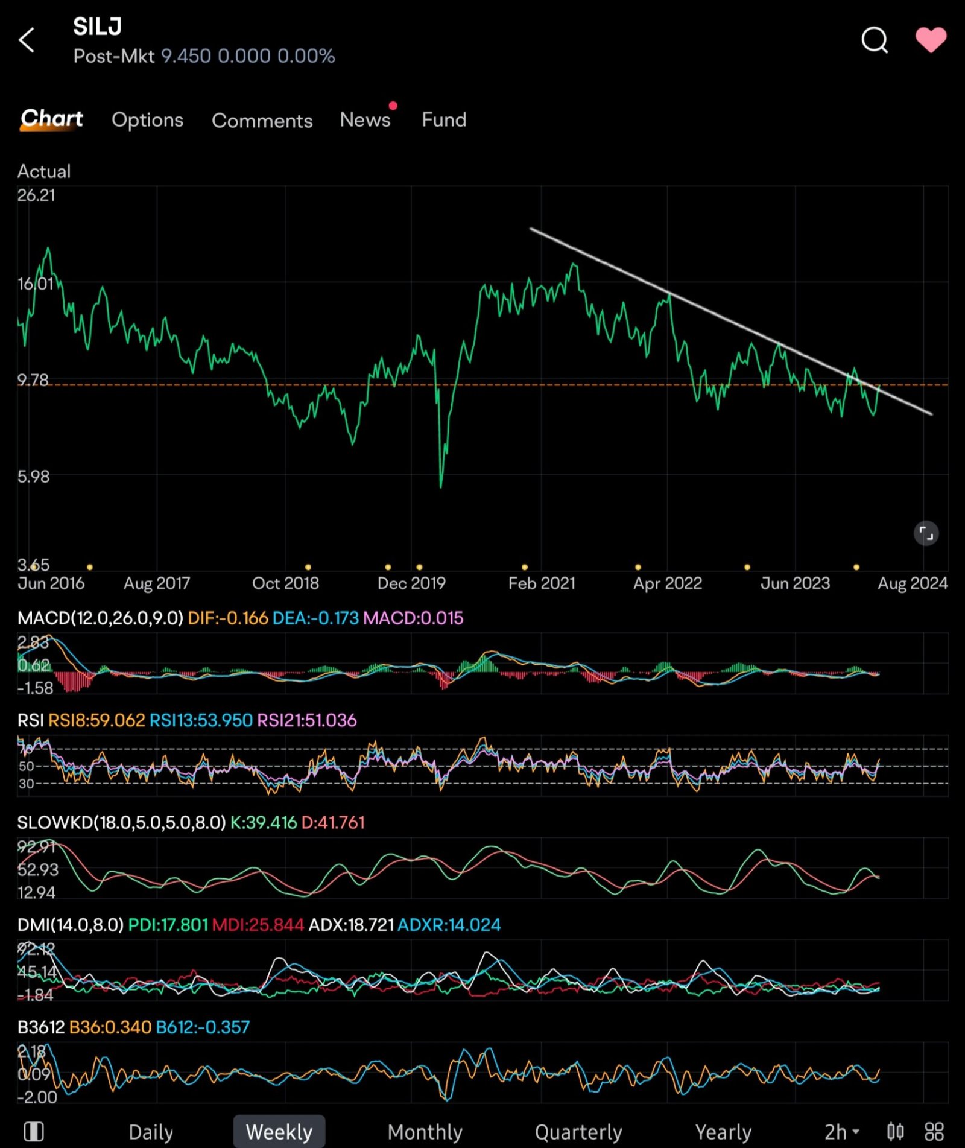This screenshot has height=1148, width=965.
Task: Tap the yellow event dot below Feb 2021
Action: coord(525,567)
